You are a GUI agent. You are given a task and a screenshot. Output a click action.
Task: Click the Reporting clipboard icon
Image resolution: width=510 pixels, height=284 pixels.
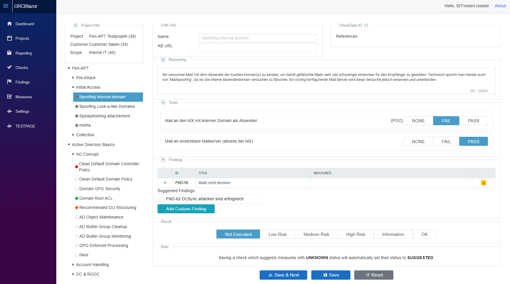10,53
